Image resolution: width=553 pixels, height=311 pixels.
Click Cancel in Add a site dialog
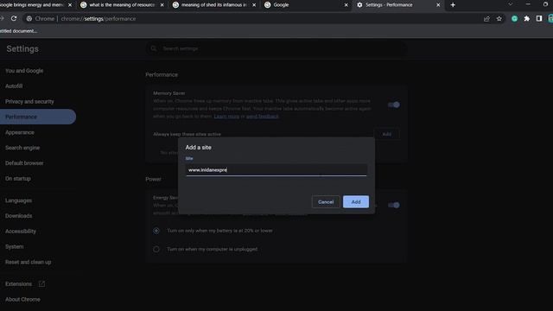[326, 202]
